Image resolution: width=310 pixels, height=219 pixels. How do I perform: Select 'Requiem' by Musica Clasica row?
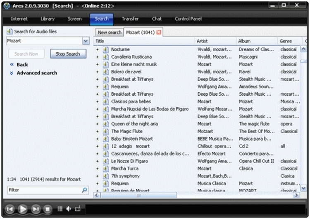198,184
